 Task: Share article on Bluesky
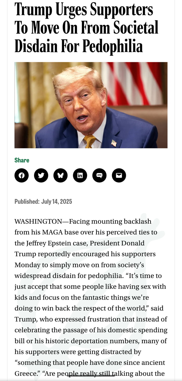point(61,175)
